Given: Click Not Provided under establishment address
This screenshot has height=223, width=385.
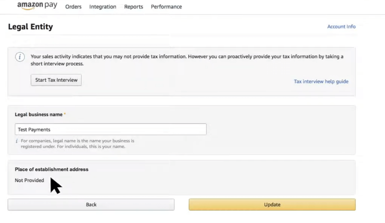Looking at the screenshot, I should [29, 180].
